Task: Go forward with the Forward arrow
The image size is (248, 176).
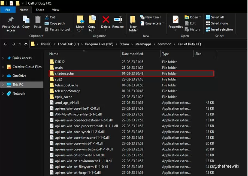Action: 14,44
